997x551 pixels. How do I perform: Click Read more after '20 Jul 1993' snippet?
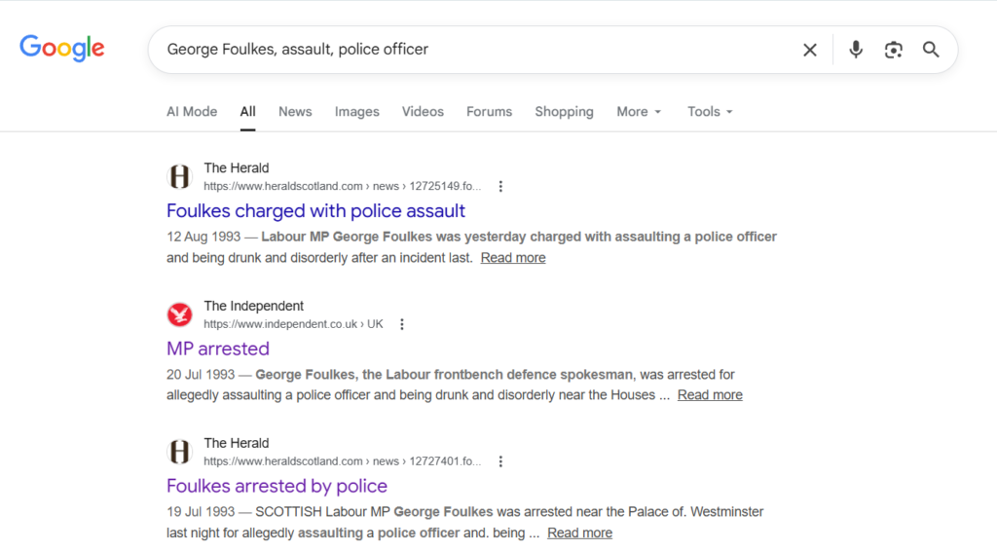[x=710, y=395]
